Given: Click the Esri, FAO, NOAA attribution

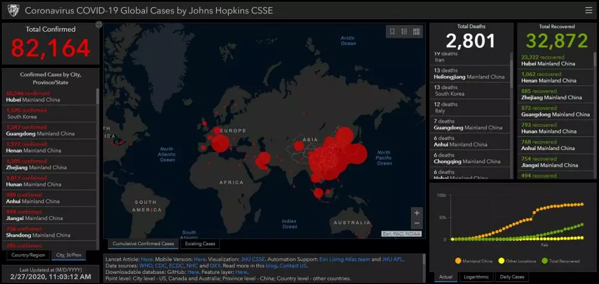Looking at the screenshot, I should pyautogui.click(x=401, y=234).
